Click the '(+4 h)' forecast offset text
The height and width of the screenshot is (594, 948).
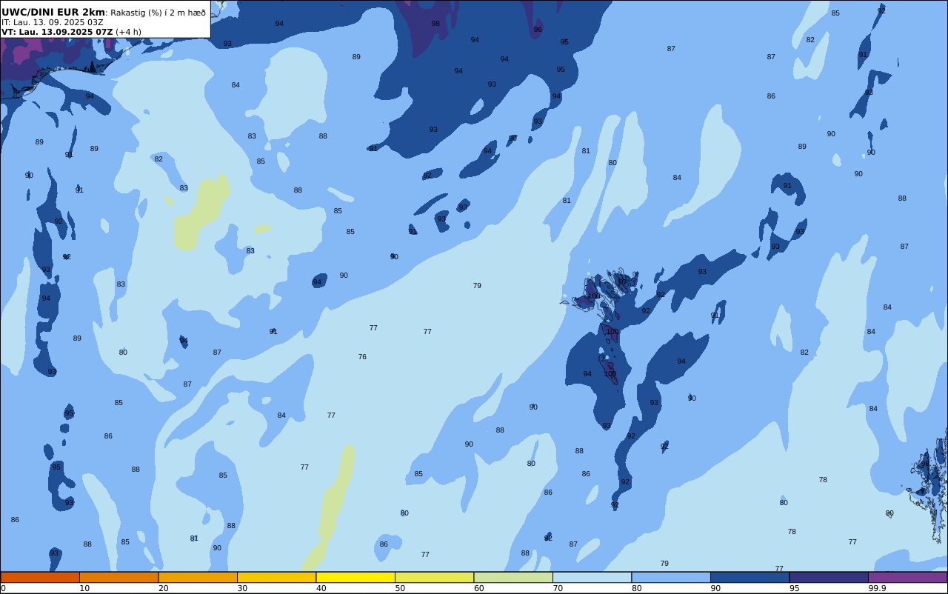click(x=128, y=32)
